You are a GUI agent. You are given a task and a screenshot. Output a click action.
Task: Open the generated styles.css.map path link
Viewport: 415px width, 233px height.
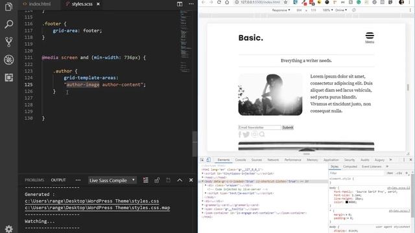pyautogui.click(x=97, y=208)
